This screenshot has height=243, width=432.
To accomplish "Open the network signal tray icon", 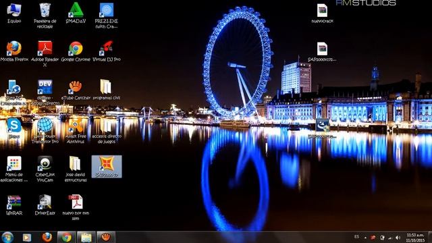I will 390,238.
